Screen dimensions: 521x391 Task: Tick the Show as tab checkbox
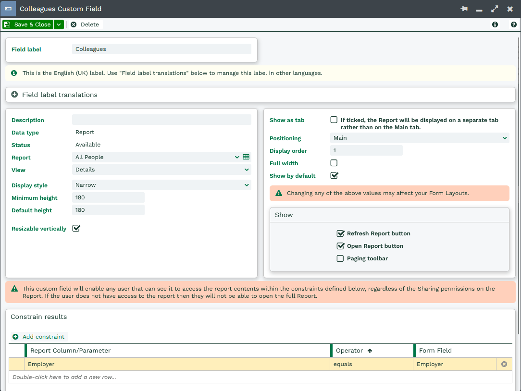click(x=334, y=120)
